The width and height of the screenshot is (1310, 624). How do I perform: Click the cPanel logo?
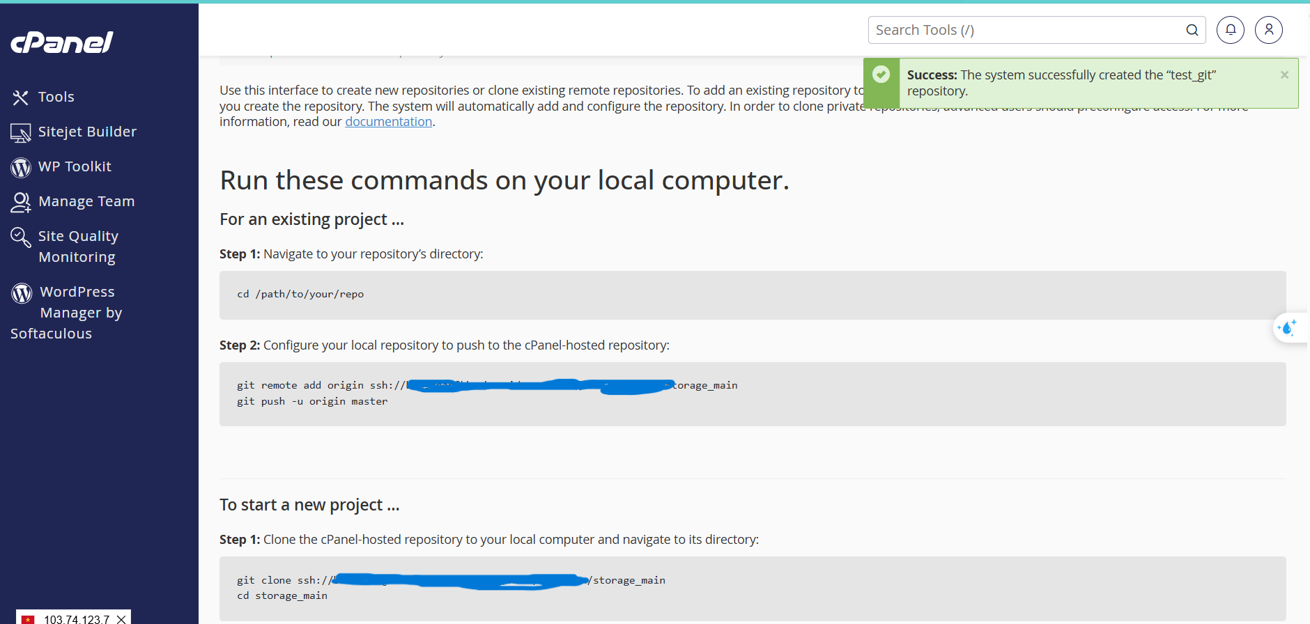pyautogui.click(x=62, y=42)
